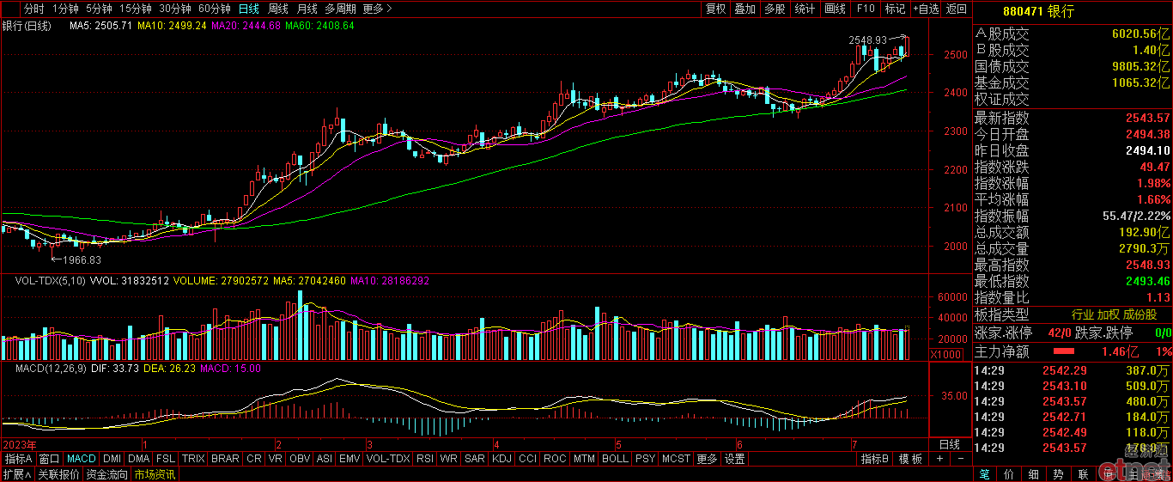Click the 日线 label beside time axis
Image resolution: width=1173 pixels, height=482 pixels.
(950, 444)
